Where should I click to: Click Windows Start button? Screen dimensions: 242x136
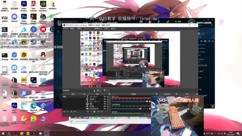3,133
